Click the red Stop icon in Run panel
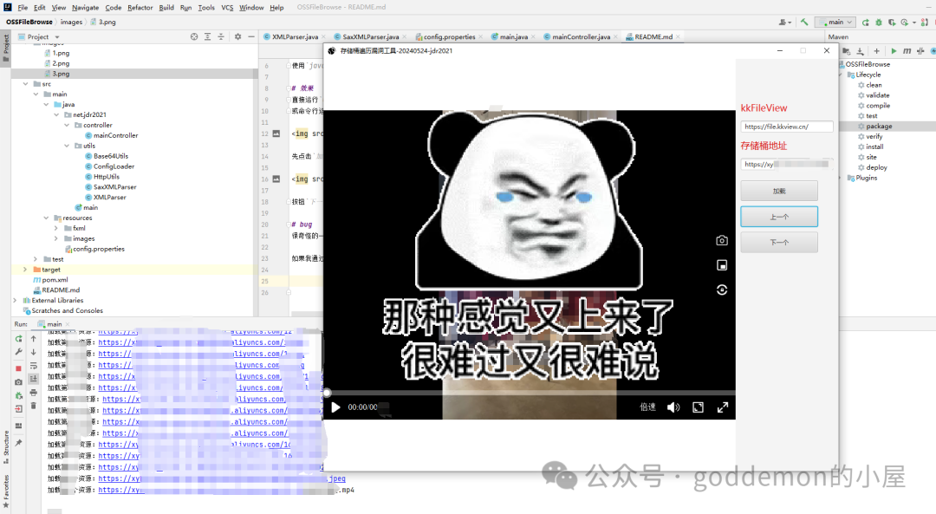The width and height of the screenshot is (936, 514). [x=18, y=368]
